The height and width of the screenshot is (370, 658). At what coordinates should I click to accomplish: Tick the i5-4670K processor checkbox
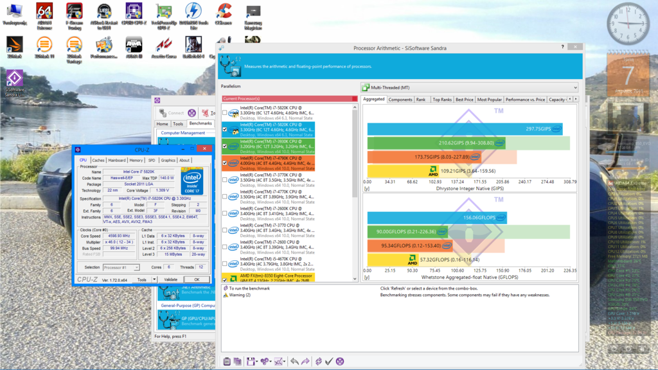(x=224, y=264)
